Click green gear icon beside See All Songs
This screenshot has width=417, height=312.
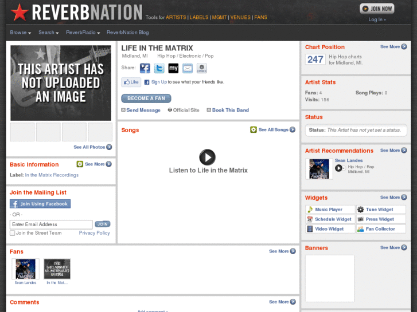click(x=254, y=129)
